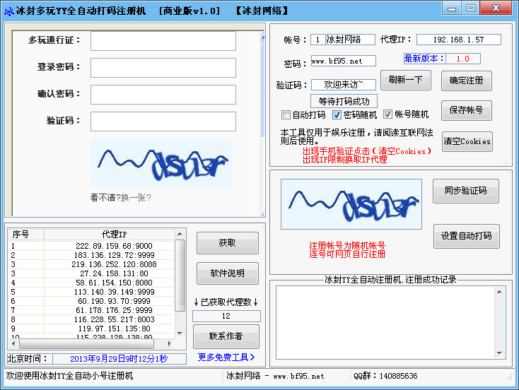Click the proxy list horizontal scroll right arrow
Screen dimensions: 519x390
tap(170, 343)
